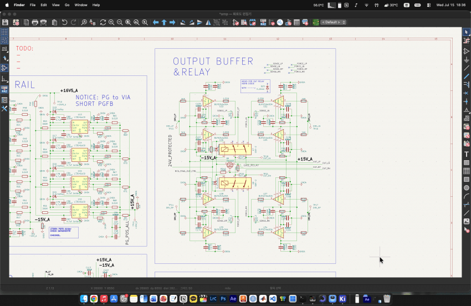Toggle hierarchy navigator panel in left toolbar
Viewport: 471px width, 306px height.
pyautogui.click(x=4, y=100)
